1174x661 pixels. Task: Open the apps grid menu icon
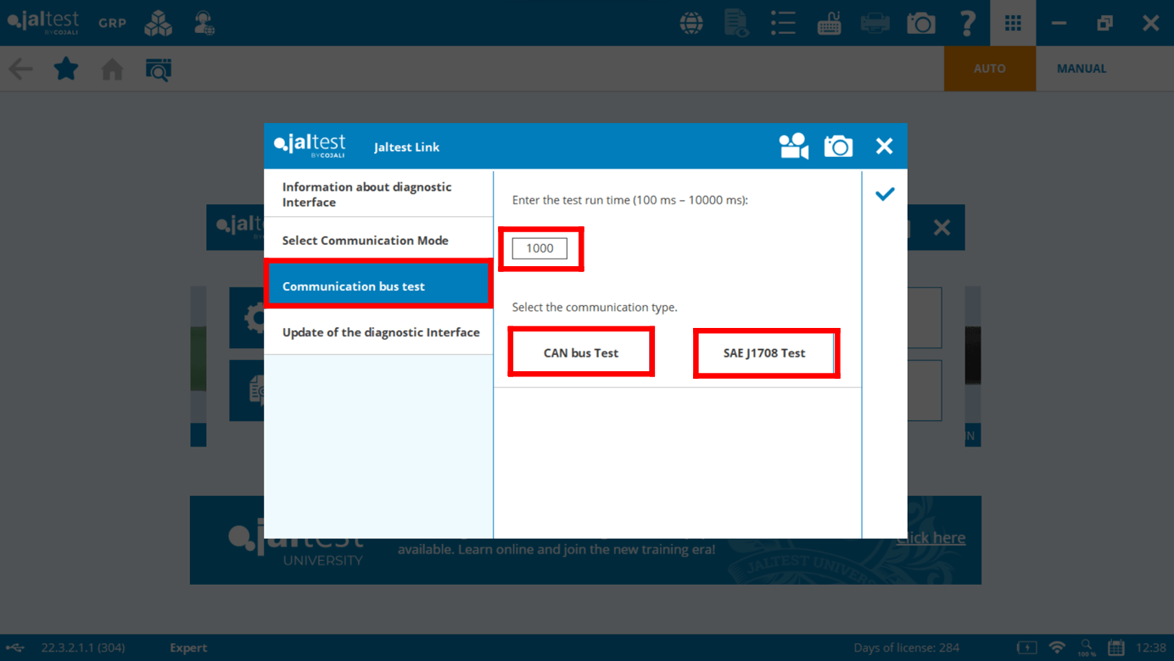pos(1013,23)
